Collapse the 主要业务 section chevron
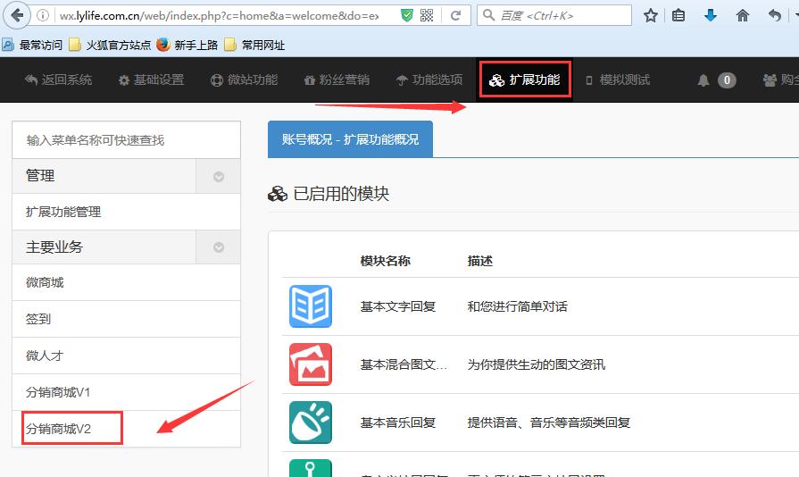This screenshot has height=477, width=799. click(x=218, y=247)
